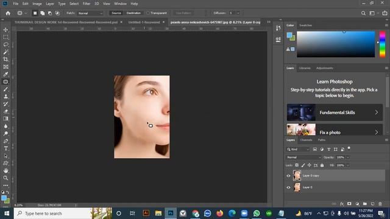
Task: Select the Dodge tool
Action: tap(5, 134)
